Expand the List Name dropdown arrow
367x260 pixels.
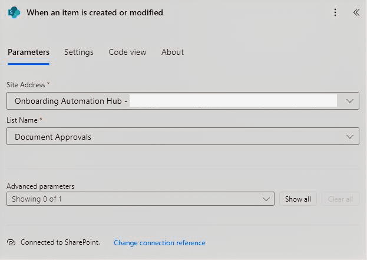[x=350, y=137]
